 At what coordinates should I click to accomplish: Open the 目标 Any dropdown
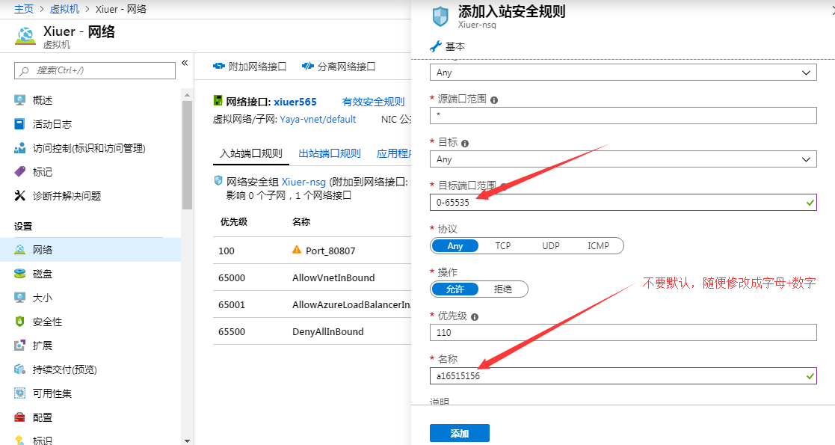click(623, 159)
